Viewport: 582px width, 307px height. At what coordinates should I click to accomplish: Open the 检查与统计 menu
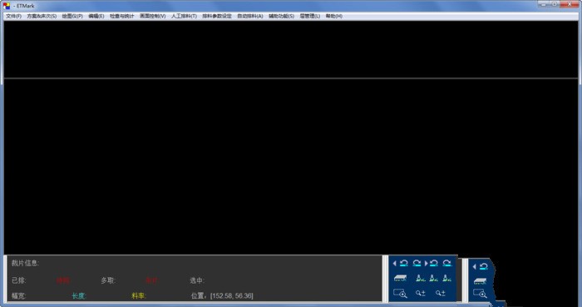[x=121, y=16]
